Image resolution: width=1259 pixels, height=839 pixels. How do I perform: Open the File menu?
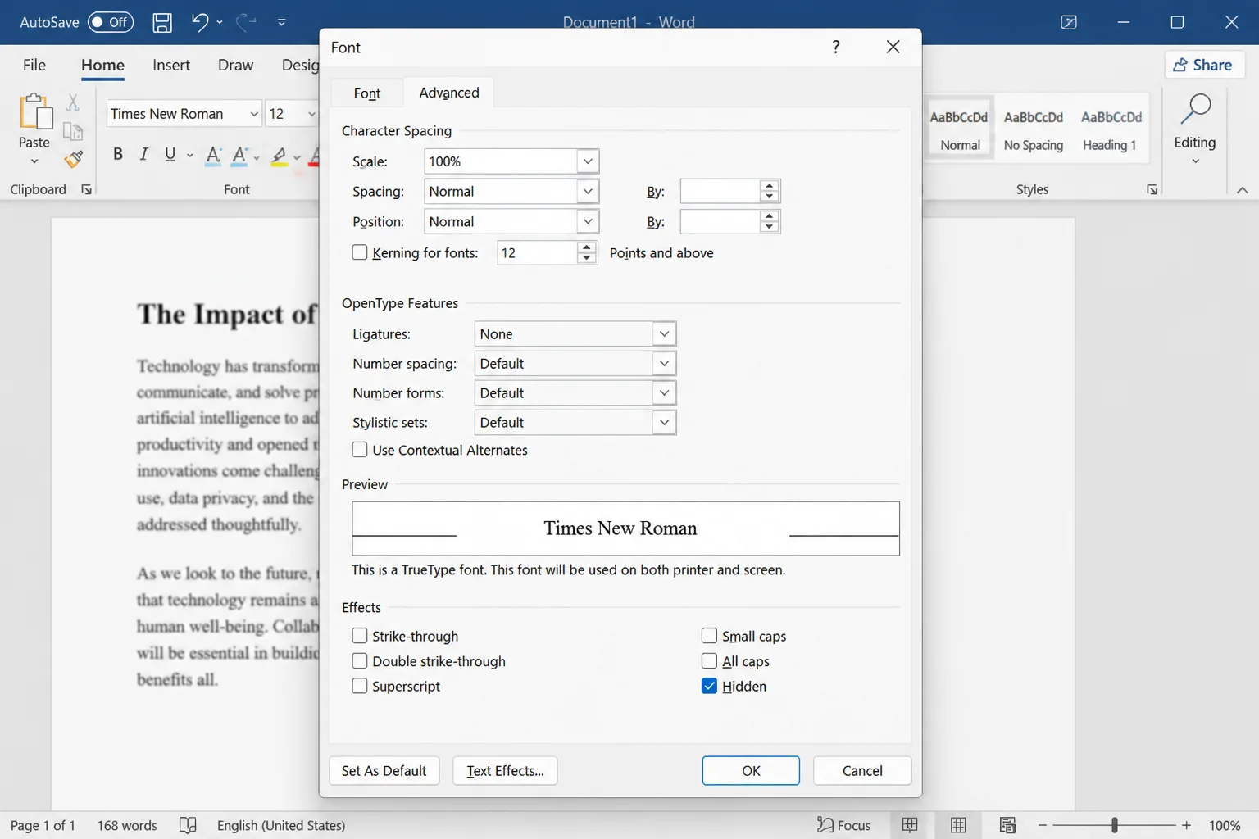(34, 65)
